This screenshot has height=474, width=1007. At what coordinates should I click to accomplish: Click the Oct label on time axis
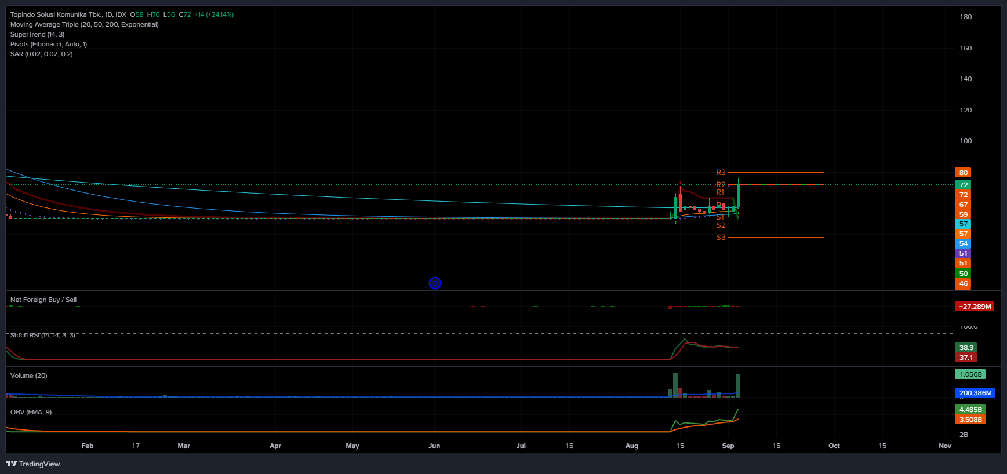point(834,446)
